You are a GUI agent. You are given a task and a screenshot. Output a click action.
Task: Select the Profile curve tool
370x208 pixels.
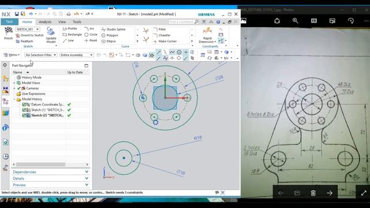[x=70, y=28]
